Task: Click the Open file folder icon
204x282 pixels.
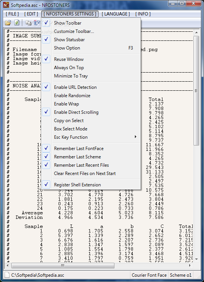Action: (x=8, y=23)
